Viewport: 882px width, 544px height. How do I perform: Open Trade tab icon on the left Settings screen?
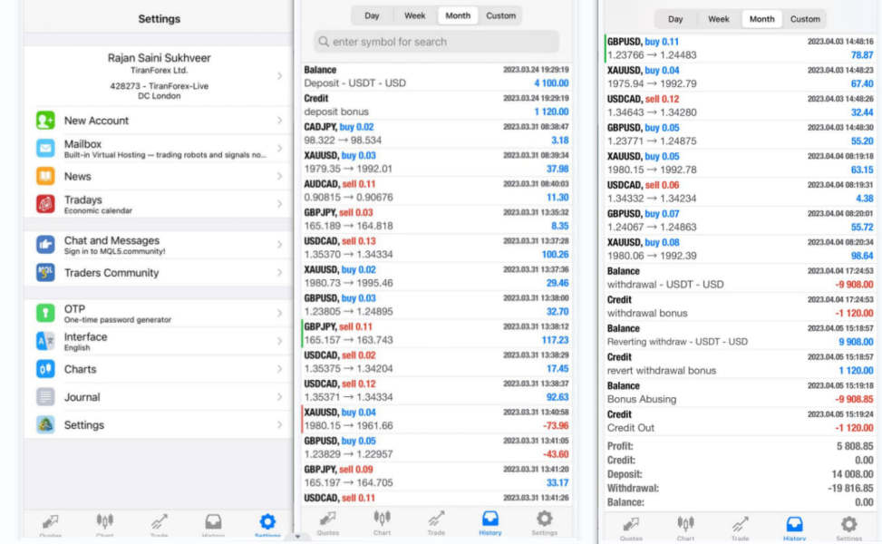pos(160,522)
